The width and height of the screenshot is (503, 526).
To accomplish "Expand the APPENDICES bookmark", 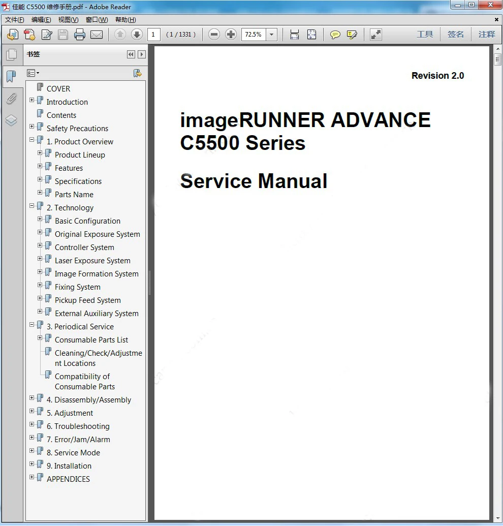I will click(32, 477).
